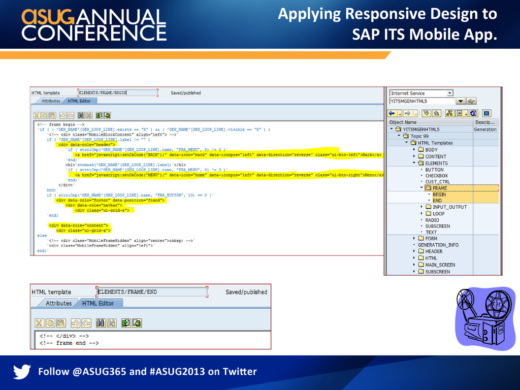This screenshot has width=520, height=390.
Task: Expand INPUT_OUTPUT folder arrow
Action: (x=421, y=207)
